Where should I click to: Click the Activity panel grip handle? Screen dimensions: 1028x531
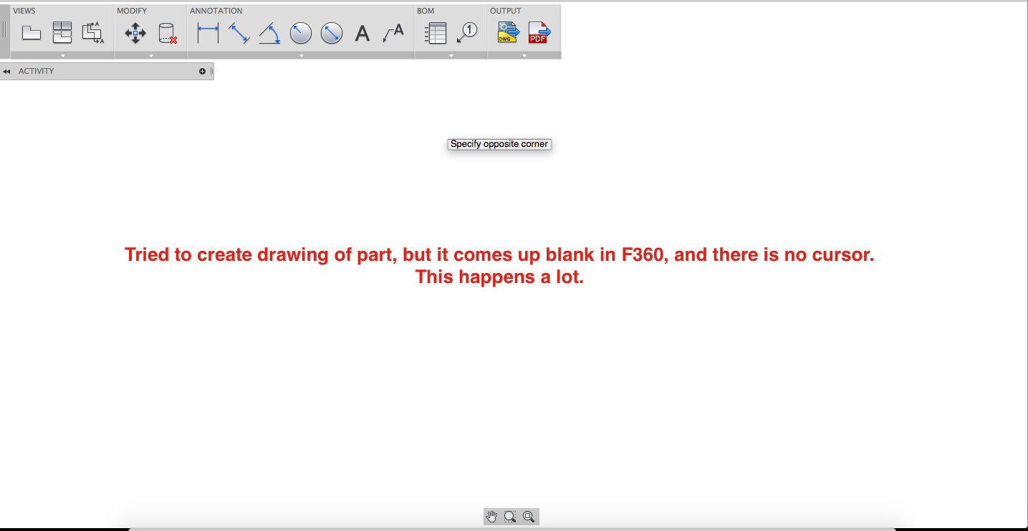211,71
